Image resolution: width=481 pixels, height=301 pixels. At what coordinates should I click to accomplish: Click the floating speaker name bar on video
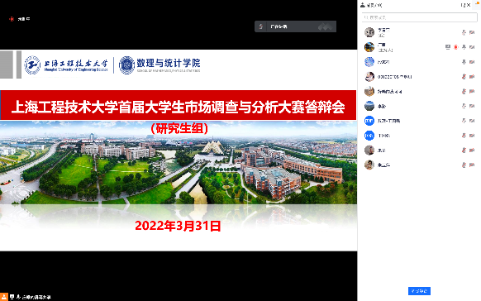tap(295, 26)
